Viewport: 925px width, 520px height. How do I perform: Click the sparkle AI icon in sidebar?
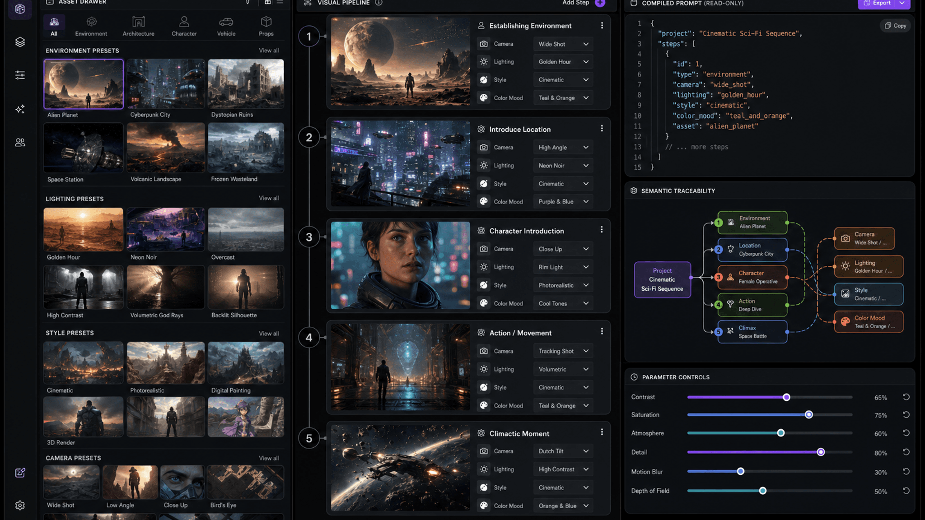click(20, 109)
